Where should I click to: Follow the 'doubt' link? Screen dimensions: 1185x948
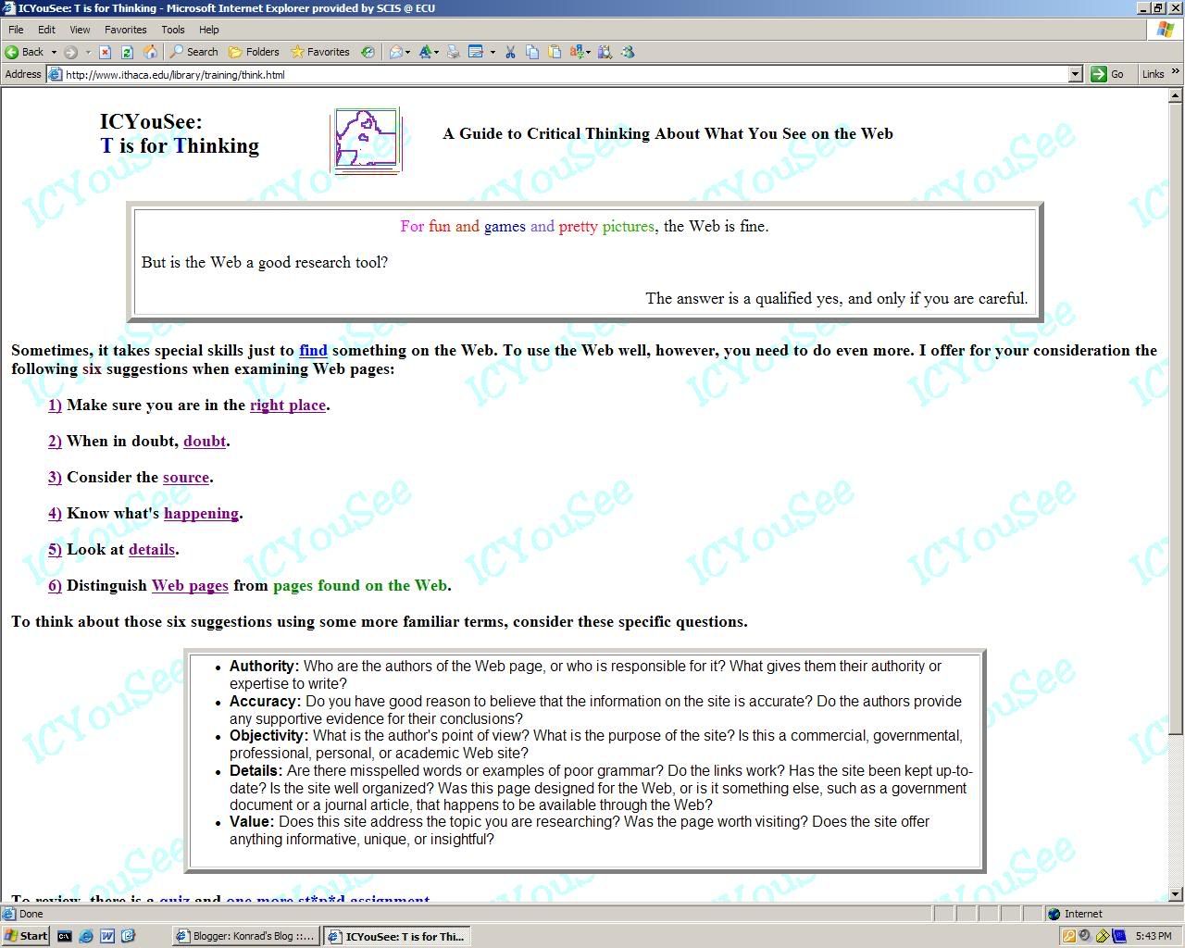point(205,442)
